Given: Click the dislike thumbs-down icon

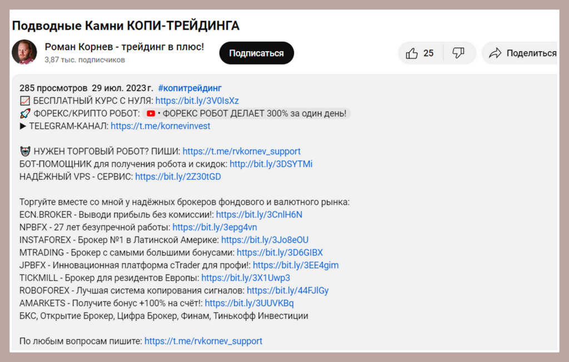Looking at the screenshot, I should click(x=458, y=53).
